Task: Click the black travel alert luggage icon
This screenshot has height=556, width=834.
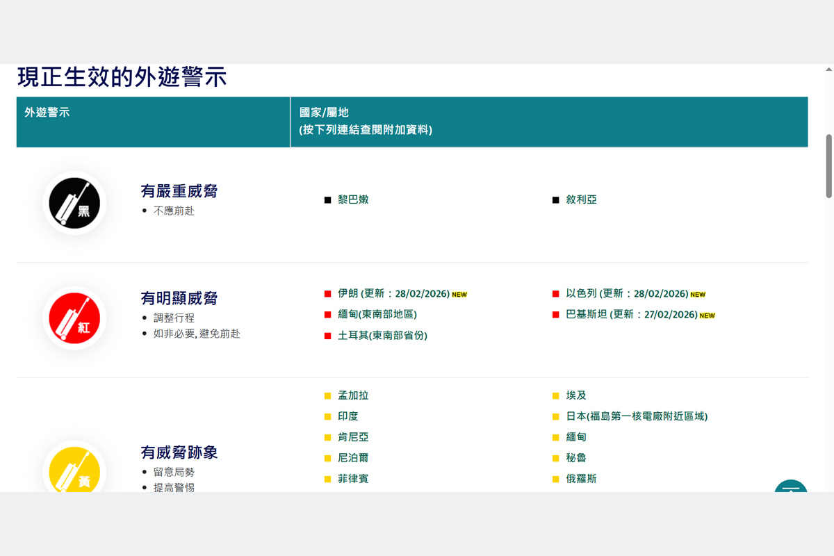Action: (74, 203)
